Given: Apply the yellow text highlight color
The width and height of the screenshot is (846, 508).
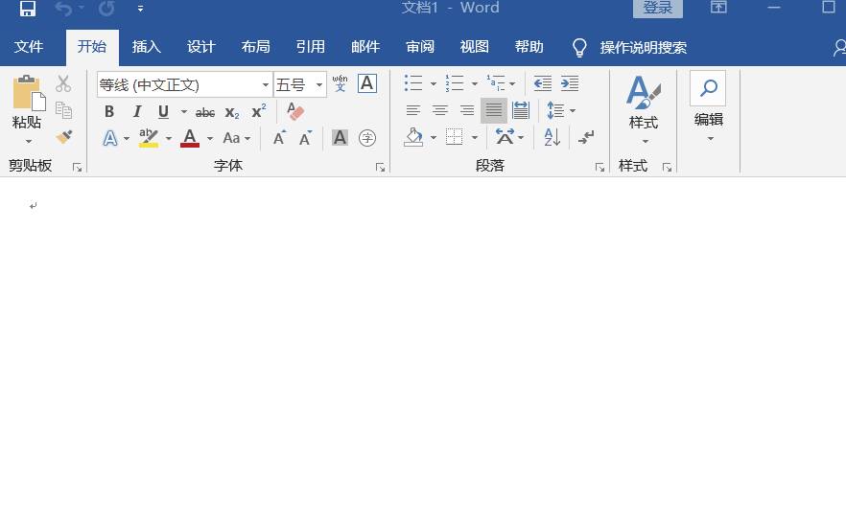Looking at the screenshot, I should point(149,138).
